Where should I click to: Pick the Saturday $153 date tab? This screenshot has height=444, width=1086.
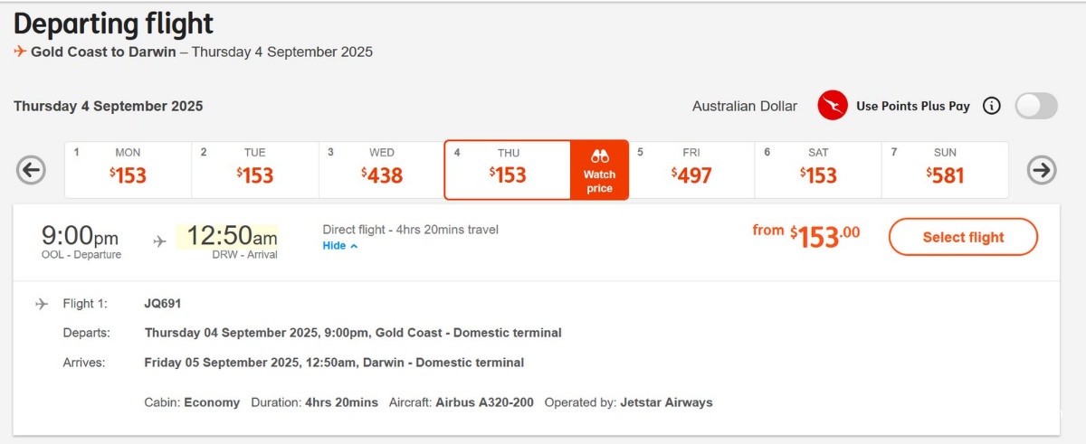[818, 169]
